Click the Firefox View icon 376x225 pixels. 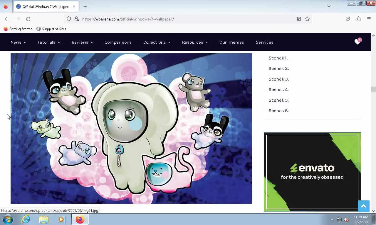pos(6,6)
